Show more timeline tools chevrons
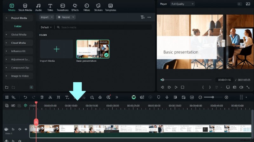Image resolution: width=254 pixels, height=142 pixels. tap(117, 97)
